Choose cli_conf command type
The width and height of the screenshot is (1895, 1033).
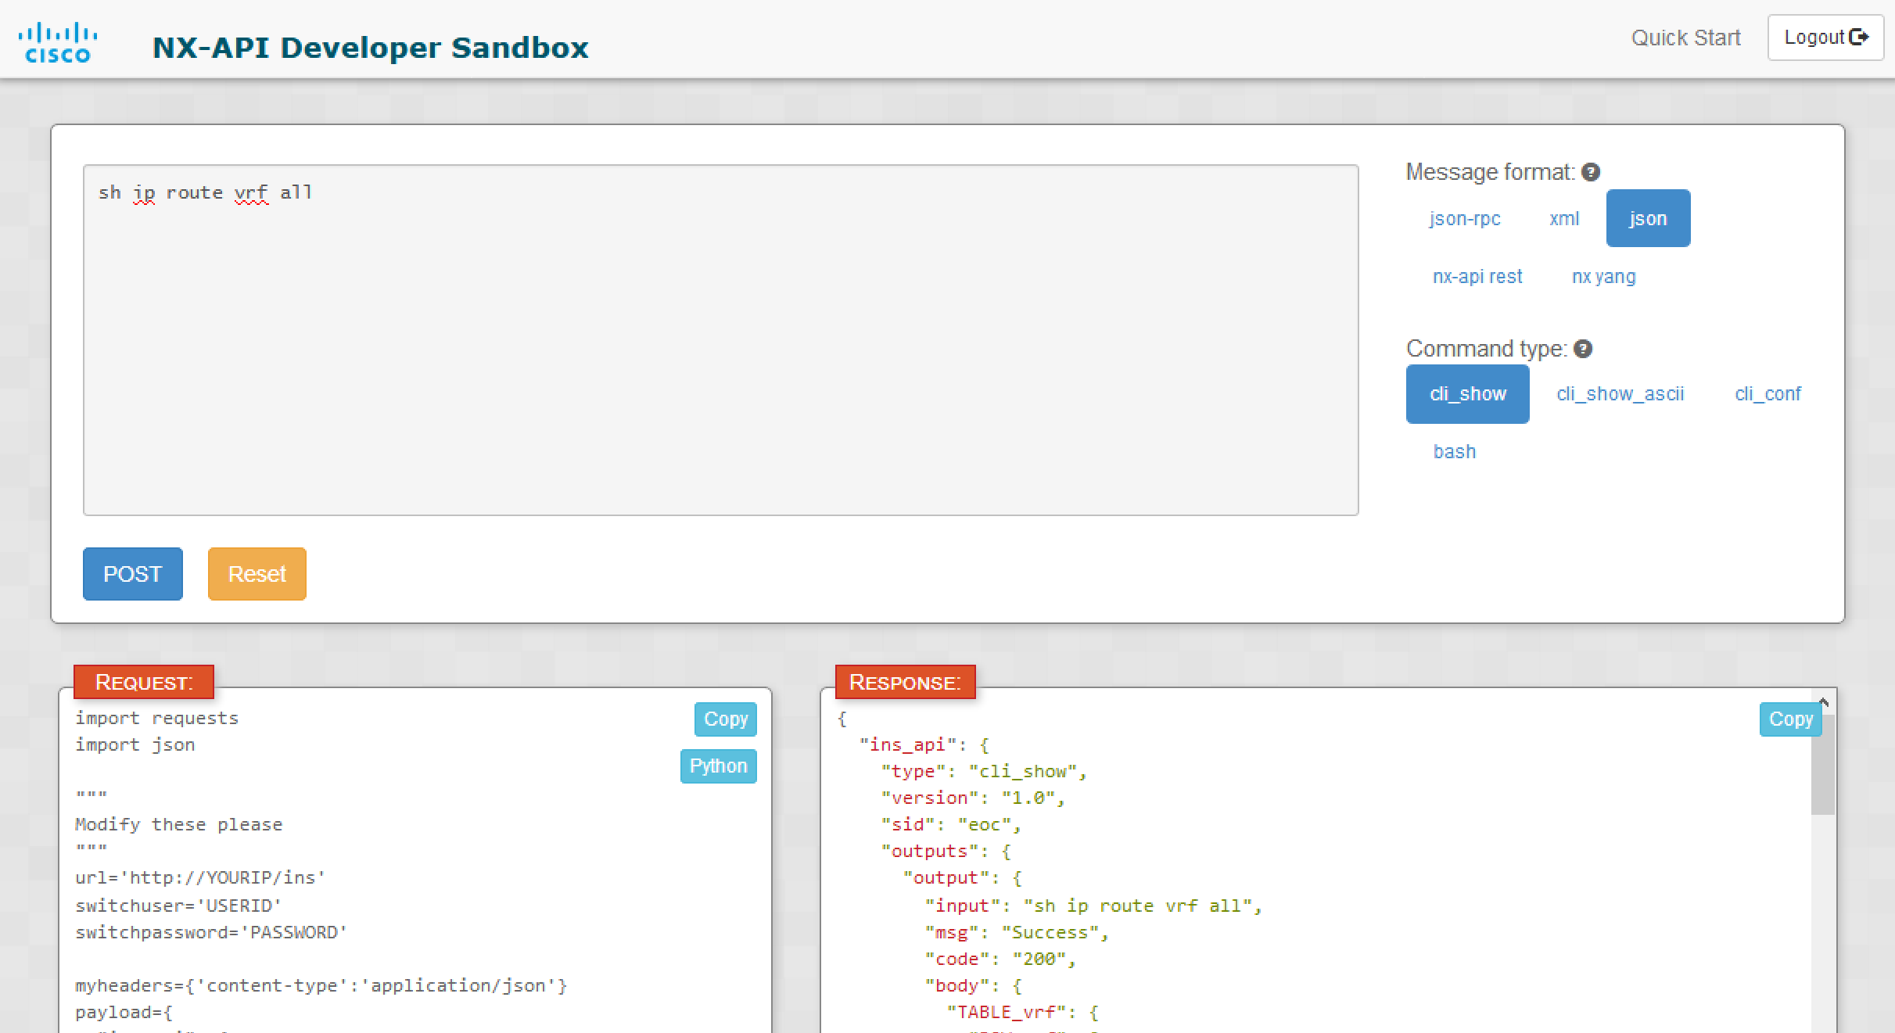coord(1768,394)
